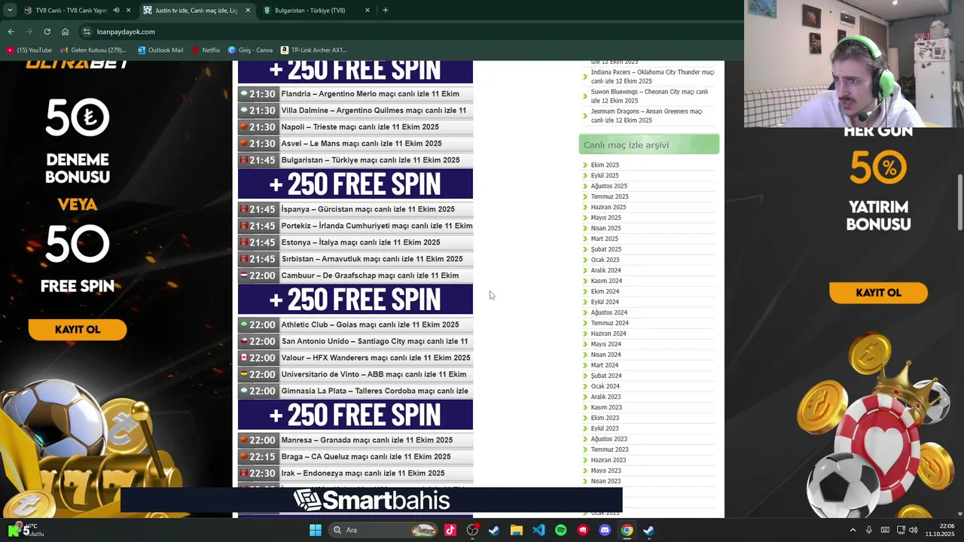The width and height of the screenshot is (964, 542).
Task: Click the taskbar Ara search box
Action: pyautogui.click(x=384, y=530)
